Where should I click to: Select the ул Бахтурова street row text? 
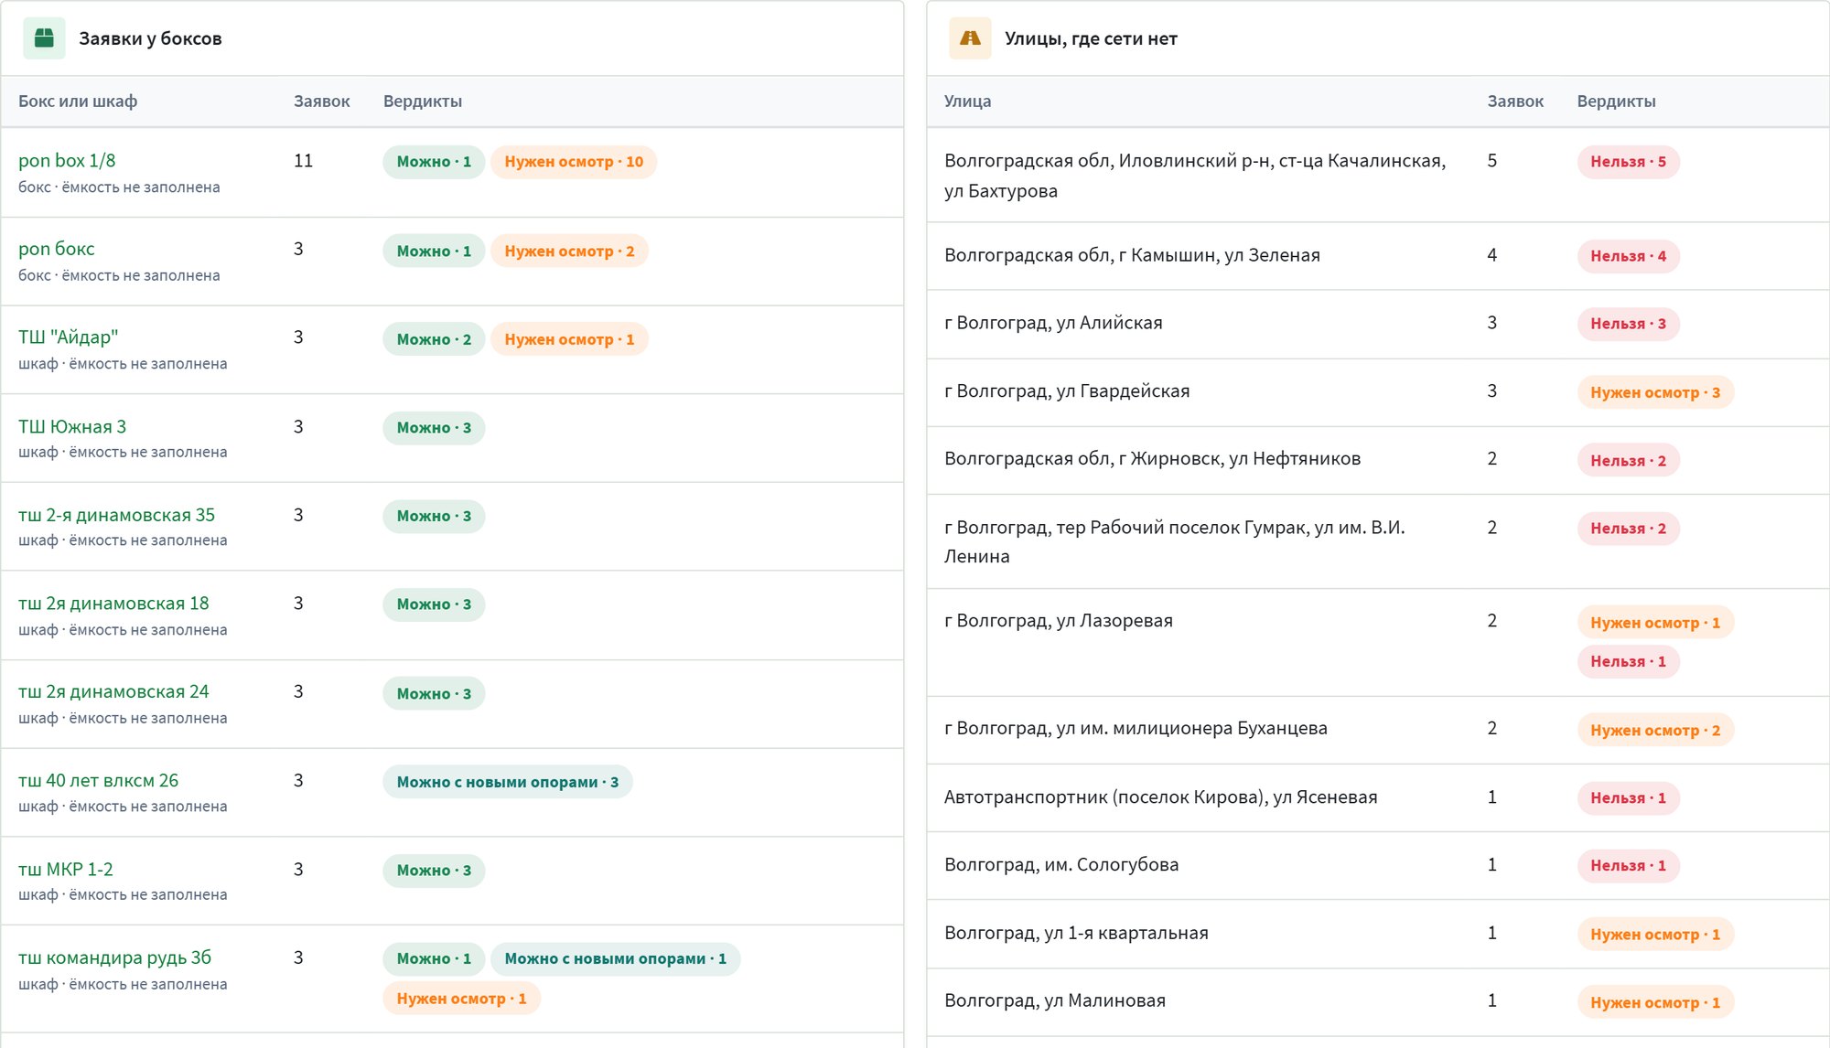1195,176
